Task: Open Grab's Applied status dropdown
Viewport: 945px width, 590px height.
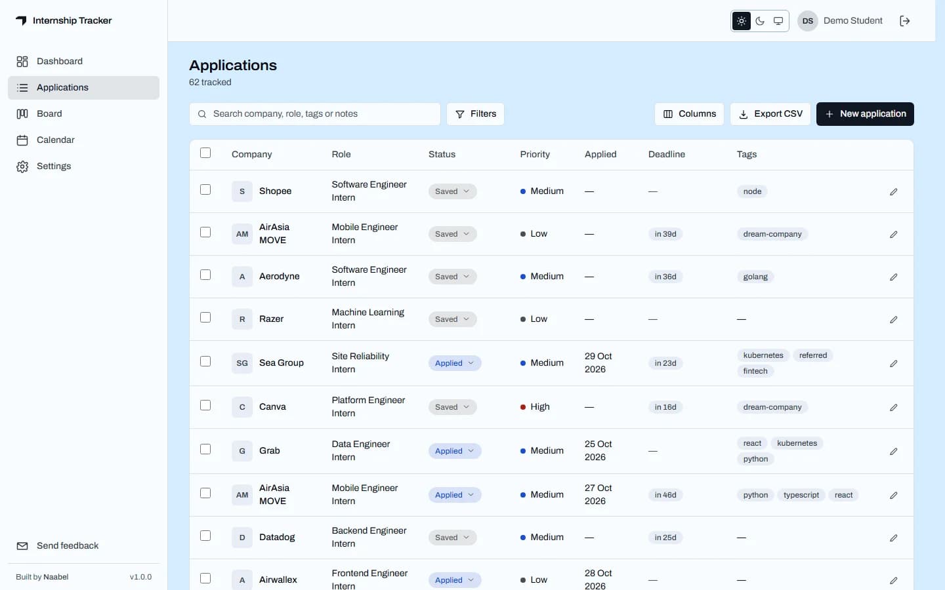Action: (455, 451)
